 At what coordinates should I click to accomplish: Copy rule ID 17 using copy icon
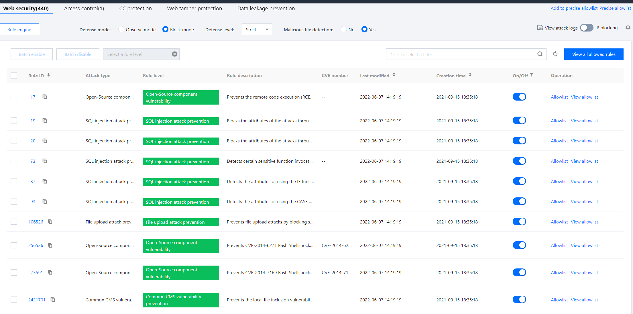(45, 97)
